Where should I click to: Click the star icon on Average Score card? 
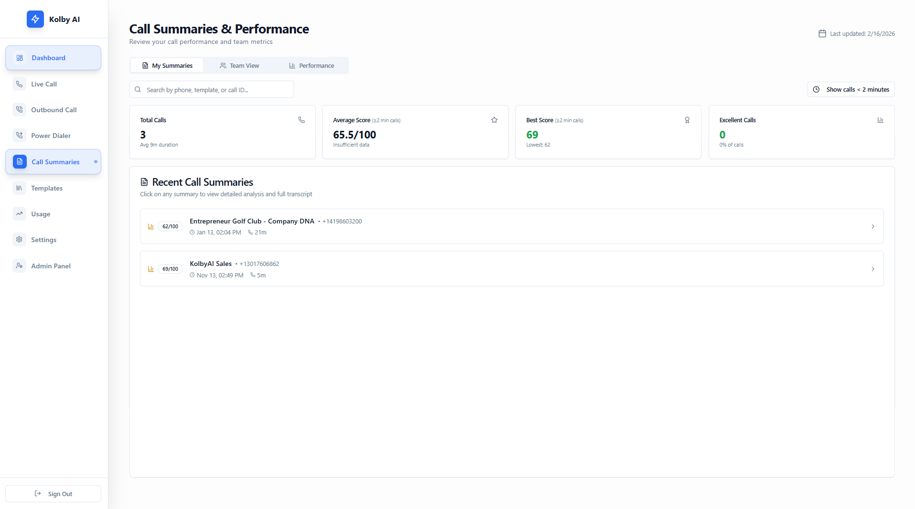(x=494, y=120)
